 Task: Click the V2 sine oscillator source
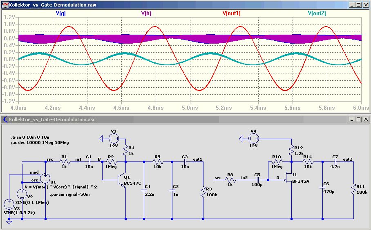[22, 194]
